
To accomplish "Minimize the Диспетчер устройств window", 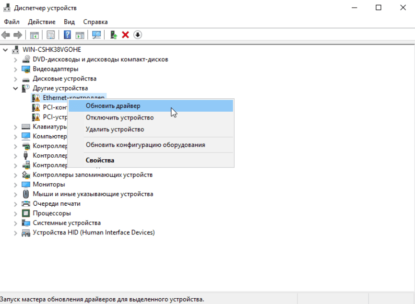I will pos(355,7).
